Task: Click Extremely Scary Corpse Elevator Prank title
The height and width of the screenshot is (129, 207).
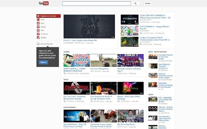Action: (x=101, y=125)
